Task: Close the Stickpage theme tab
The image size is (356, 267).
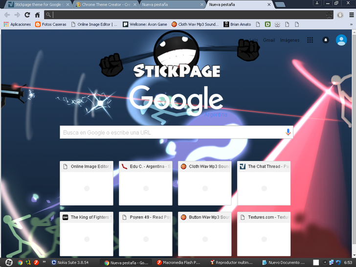Action: (x=67, y=4)
